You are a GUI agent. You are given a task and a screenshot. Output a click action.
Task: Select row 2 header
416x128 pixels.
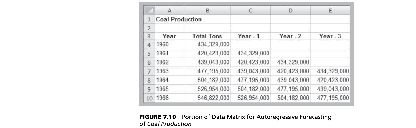point(149,28)
